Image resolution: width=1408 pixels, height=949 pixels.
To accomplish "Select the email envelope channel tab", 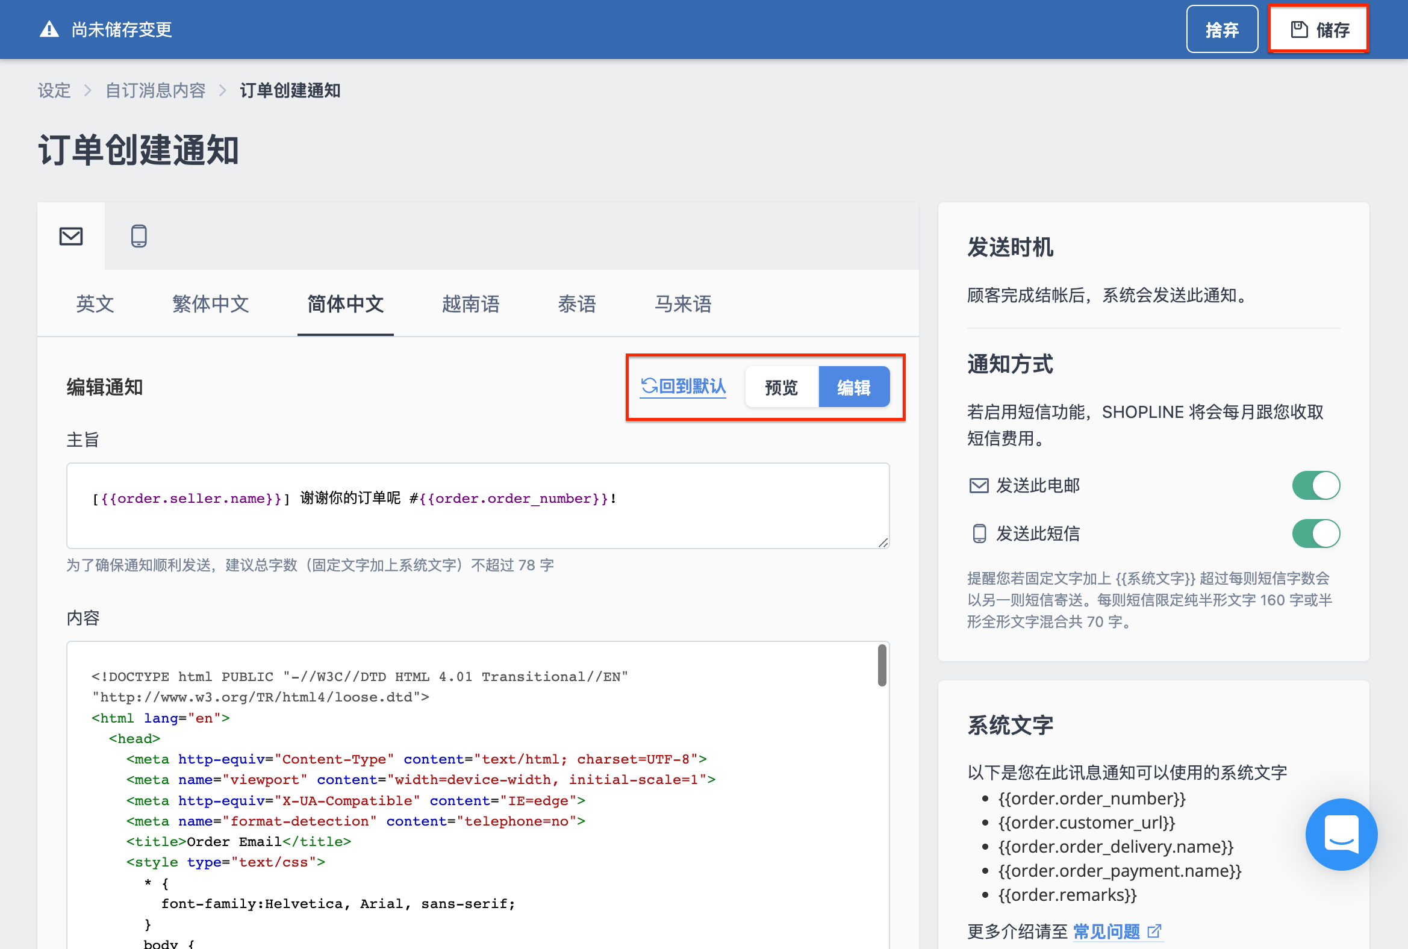I will (71, 236).
